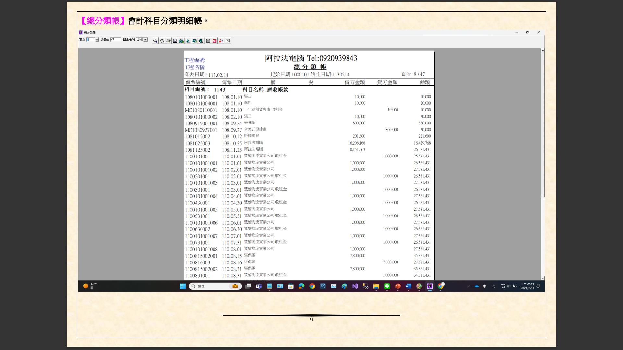Screen dimensions: 623x350
Task: Click credit amount 7,800,000
Action: 390,262
